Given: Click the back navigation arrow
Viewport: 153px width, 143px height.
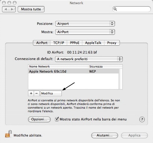Looking at the screenshot, I should coord(6,9).
